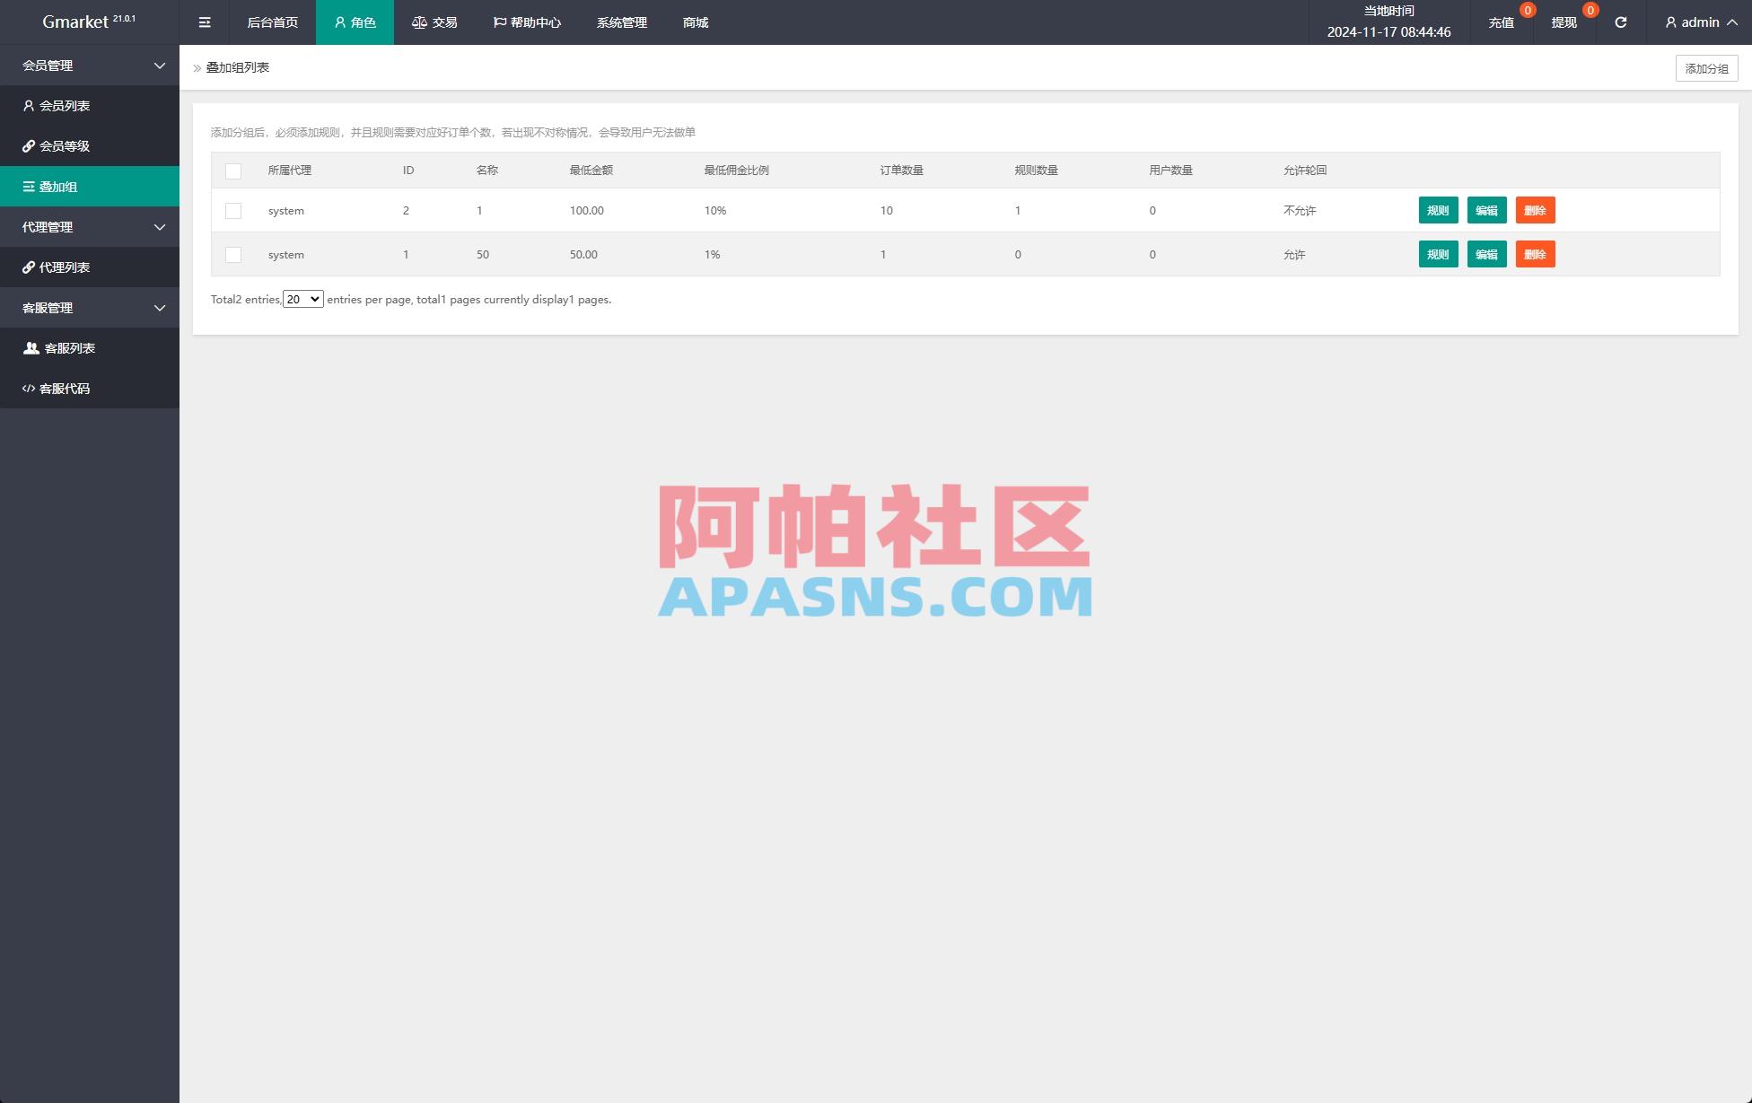Image resolution: width=1752 pixels, height=1103 pixels.
Task: Select the 会员等级 member level icon
Action: pyautogui.click(x=29, y=145)
